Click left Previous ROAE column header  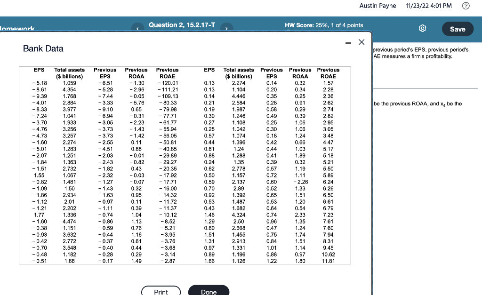167,73
